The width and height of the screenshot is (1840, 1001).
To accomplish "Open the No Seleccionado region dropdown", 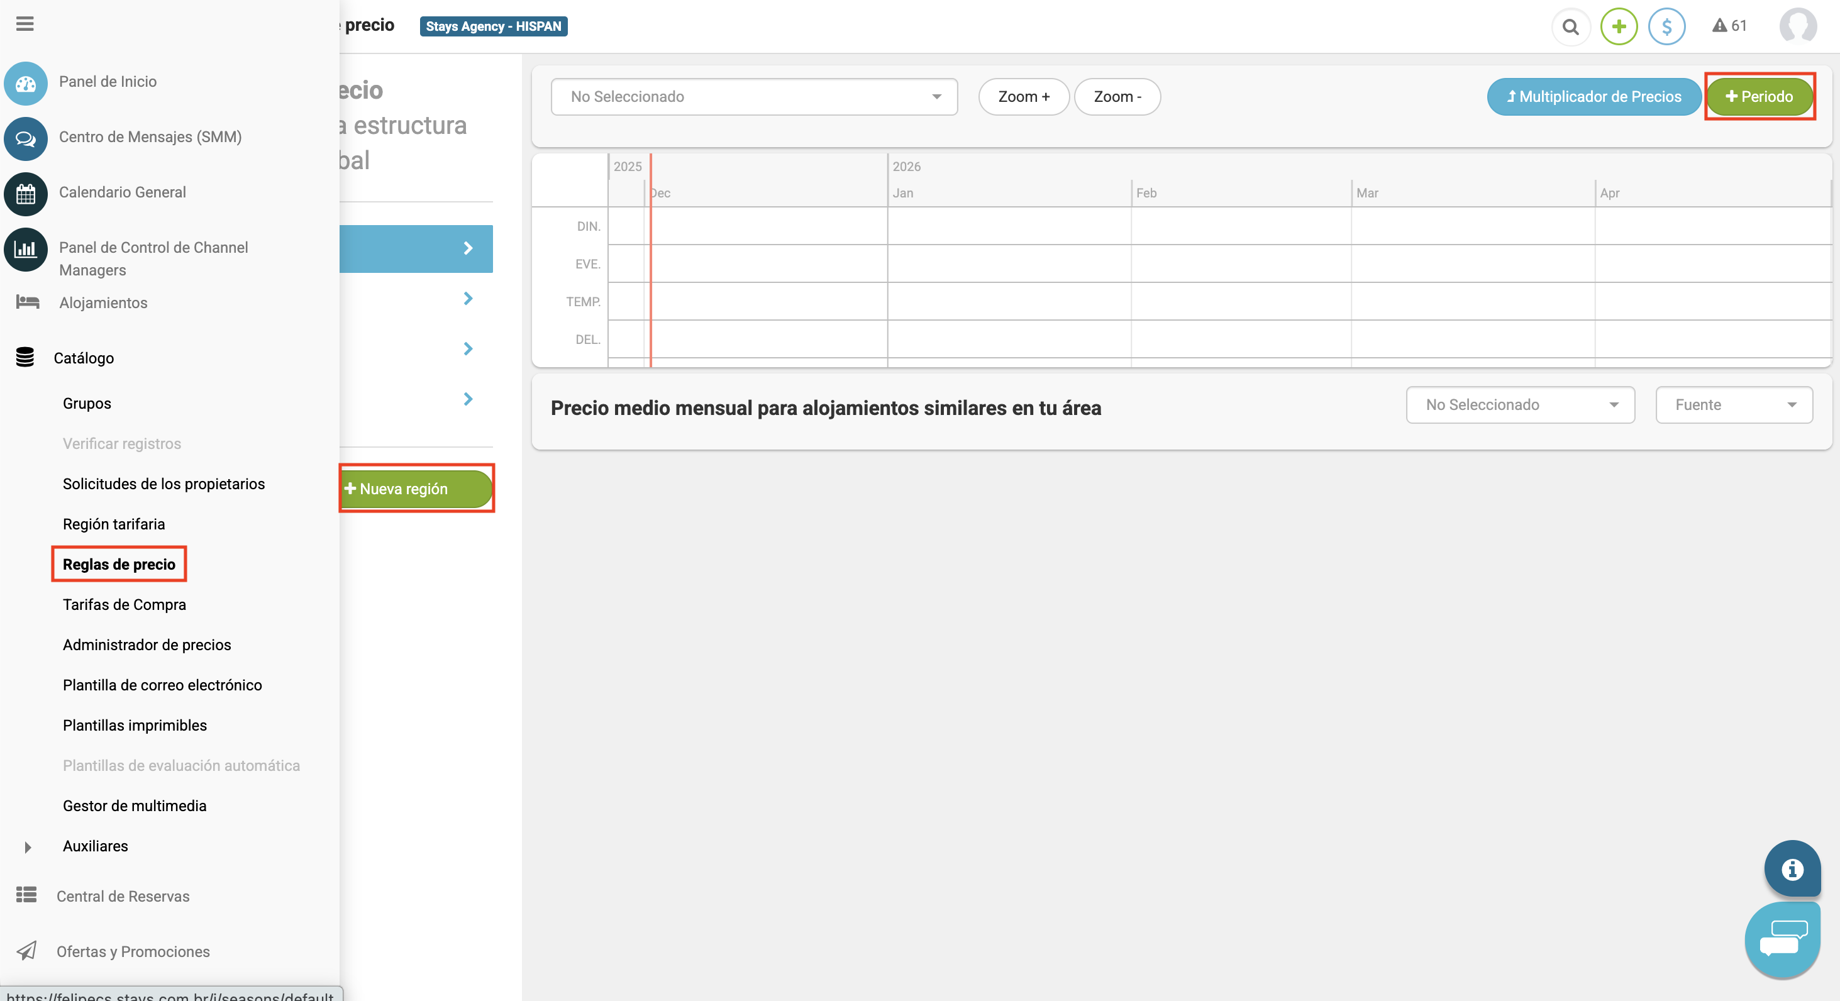I will tap(753, 96).
